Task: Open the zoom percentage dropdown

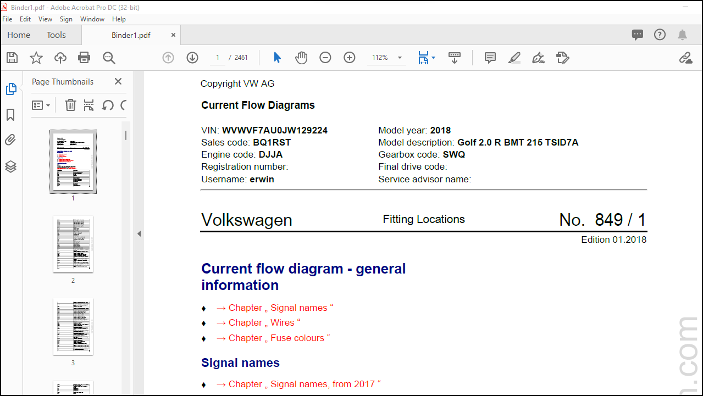Action: point(400,58)
